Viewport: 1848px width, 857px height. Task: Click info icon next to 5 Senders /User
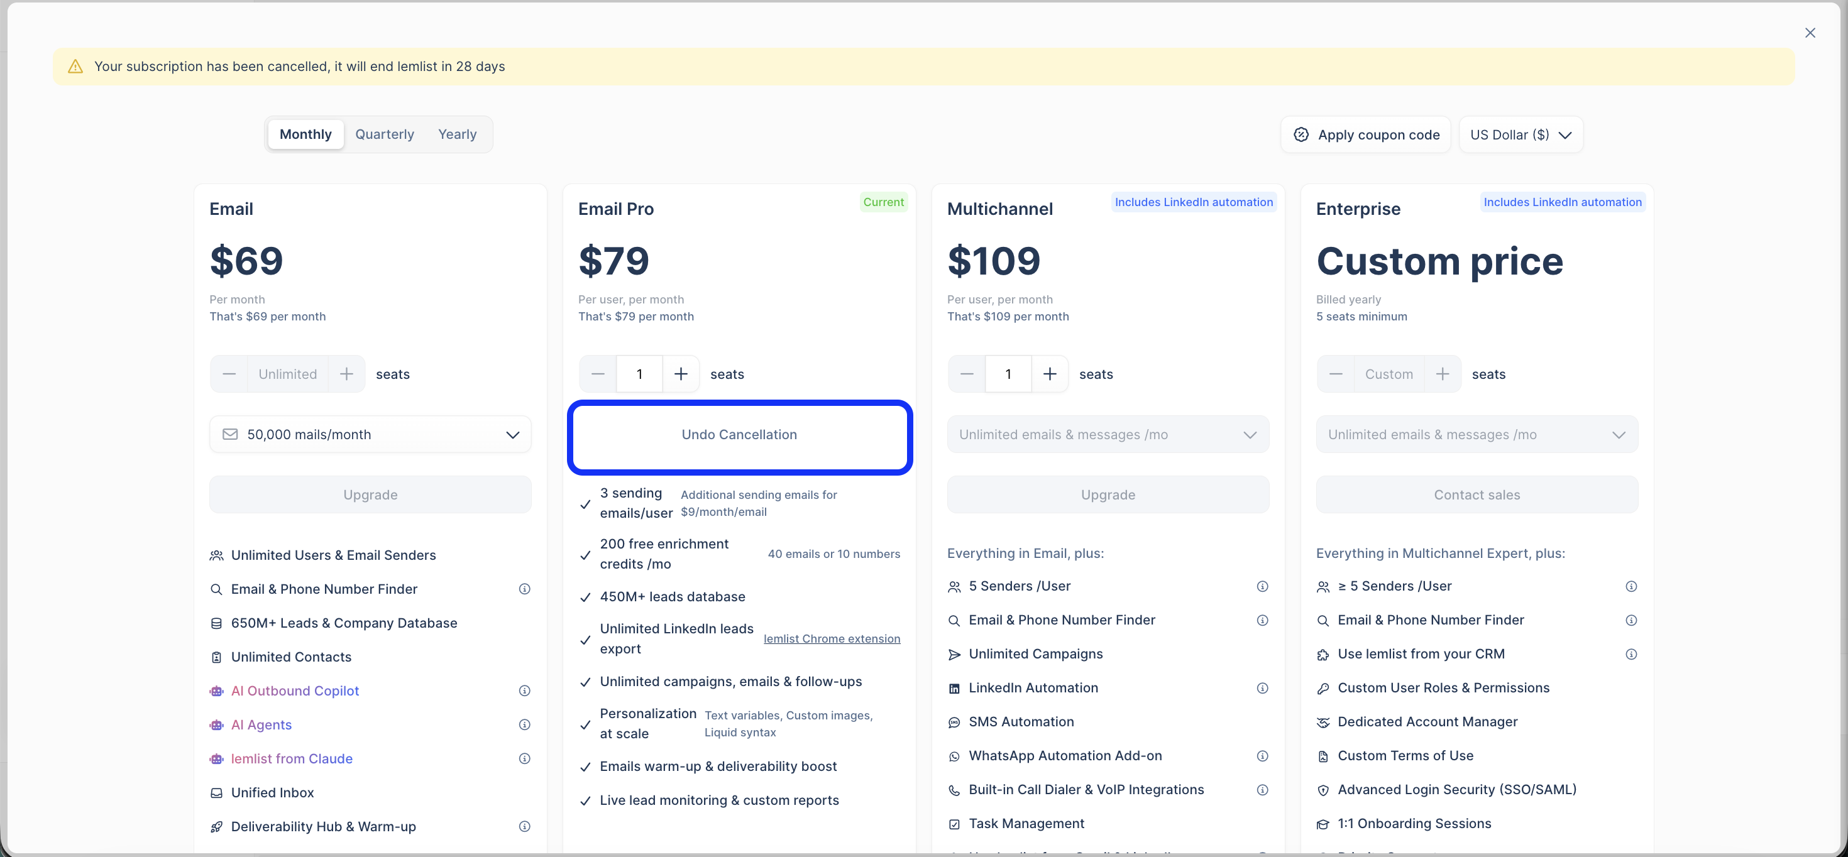pos(1262,587)
